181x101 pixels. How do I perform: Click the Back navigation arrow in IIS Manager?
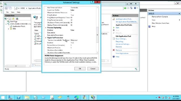[x=7, y=8]
